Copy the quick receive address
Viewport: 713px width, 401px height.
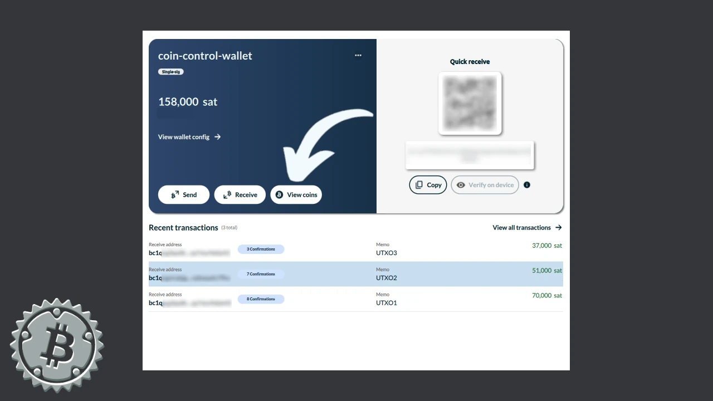pyautogui.click(x=428, y=185)
